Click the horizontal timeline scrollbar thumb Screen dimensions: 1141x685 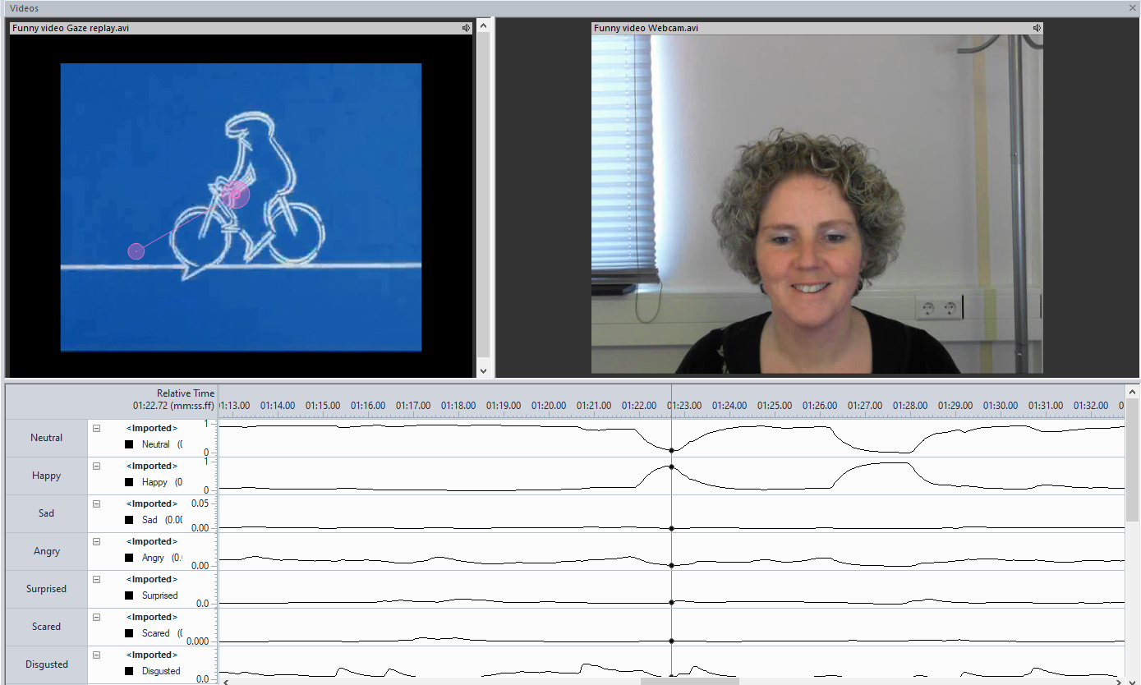(689, 681)
